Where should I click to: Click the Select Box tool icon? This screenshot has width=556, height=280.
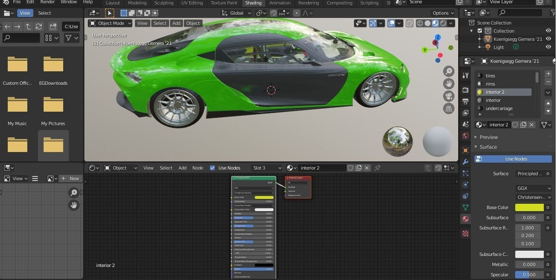click(x=124, y=13)
